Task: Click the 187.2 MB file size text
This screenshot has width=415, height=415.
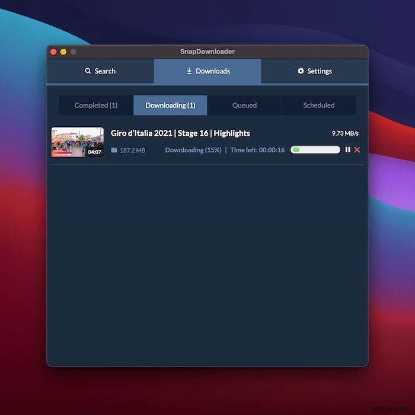Action: click(133, 151)
